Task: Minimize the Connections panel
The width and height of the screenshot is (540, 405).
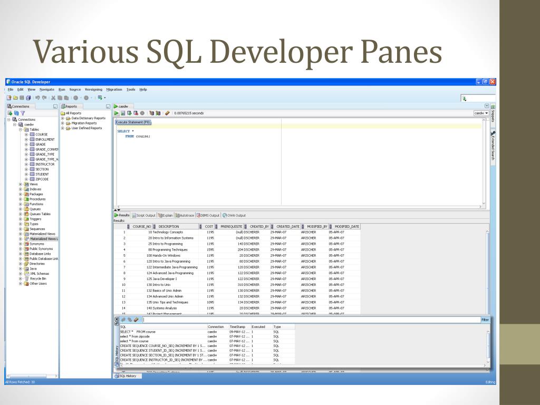Action: pos(55,107)
